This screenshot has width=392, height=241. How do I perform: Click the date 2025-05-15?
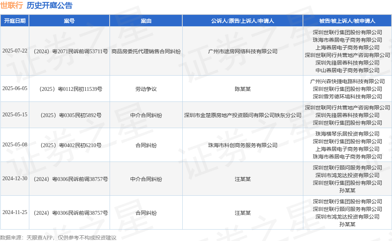click(15, 115)
